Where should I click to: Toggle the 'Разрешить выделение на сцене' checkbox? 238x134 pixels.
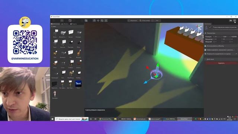click(x=236, y=54)
